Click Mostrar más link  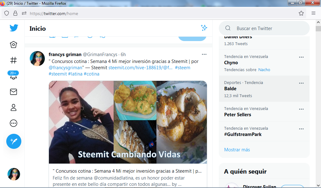pos(237,149)
